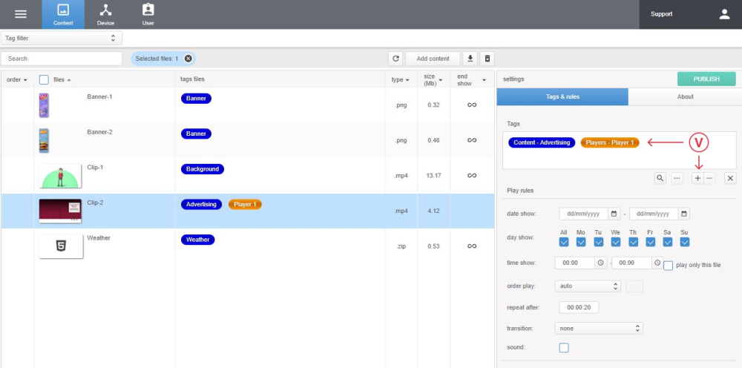Toggle the All days checkbox
Image resolution: width=742 pixels, height=368 pixels.
coord(564,242)
